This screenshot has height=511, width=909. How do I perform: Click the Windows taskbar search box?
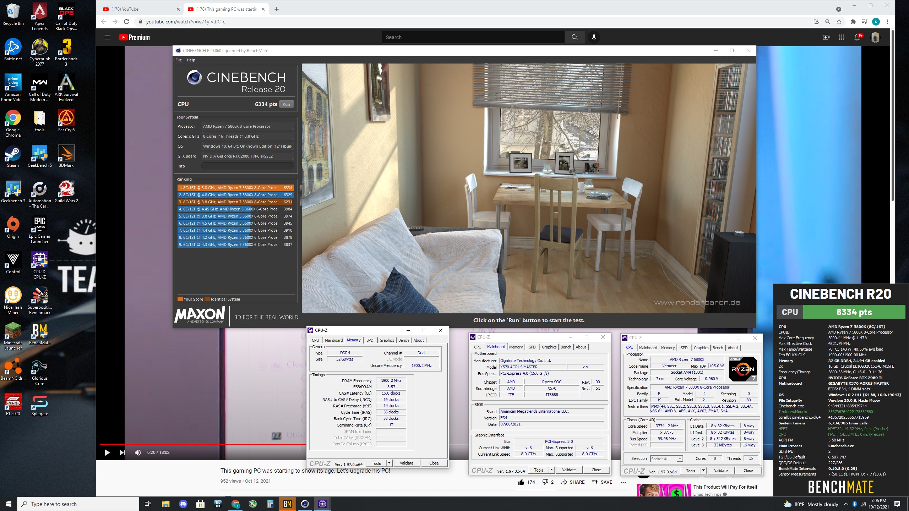coord(78,504)
